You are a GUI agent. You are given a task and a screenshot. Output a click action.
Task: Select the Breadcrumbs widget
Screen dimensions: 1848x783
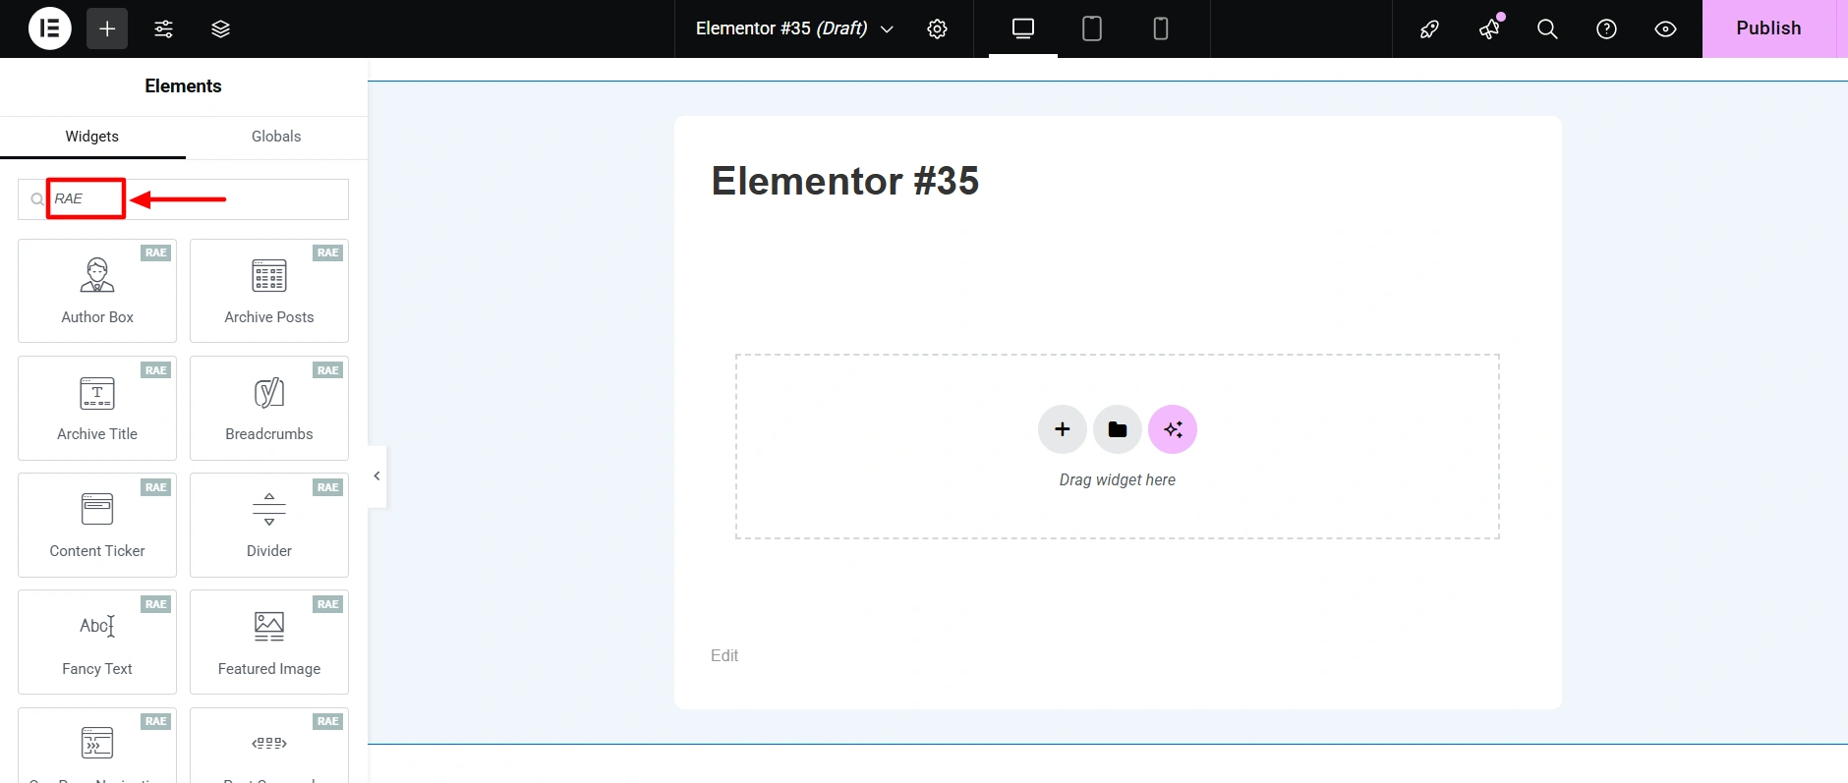269,408
